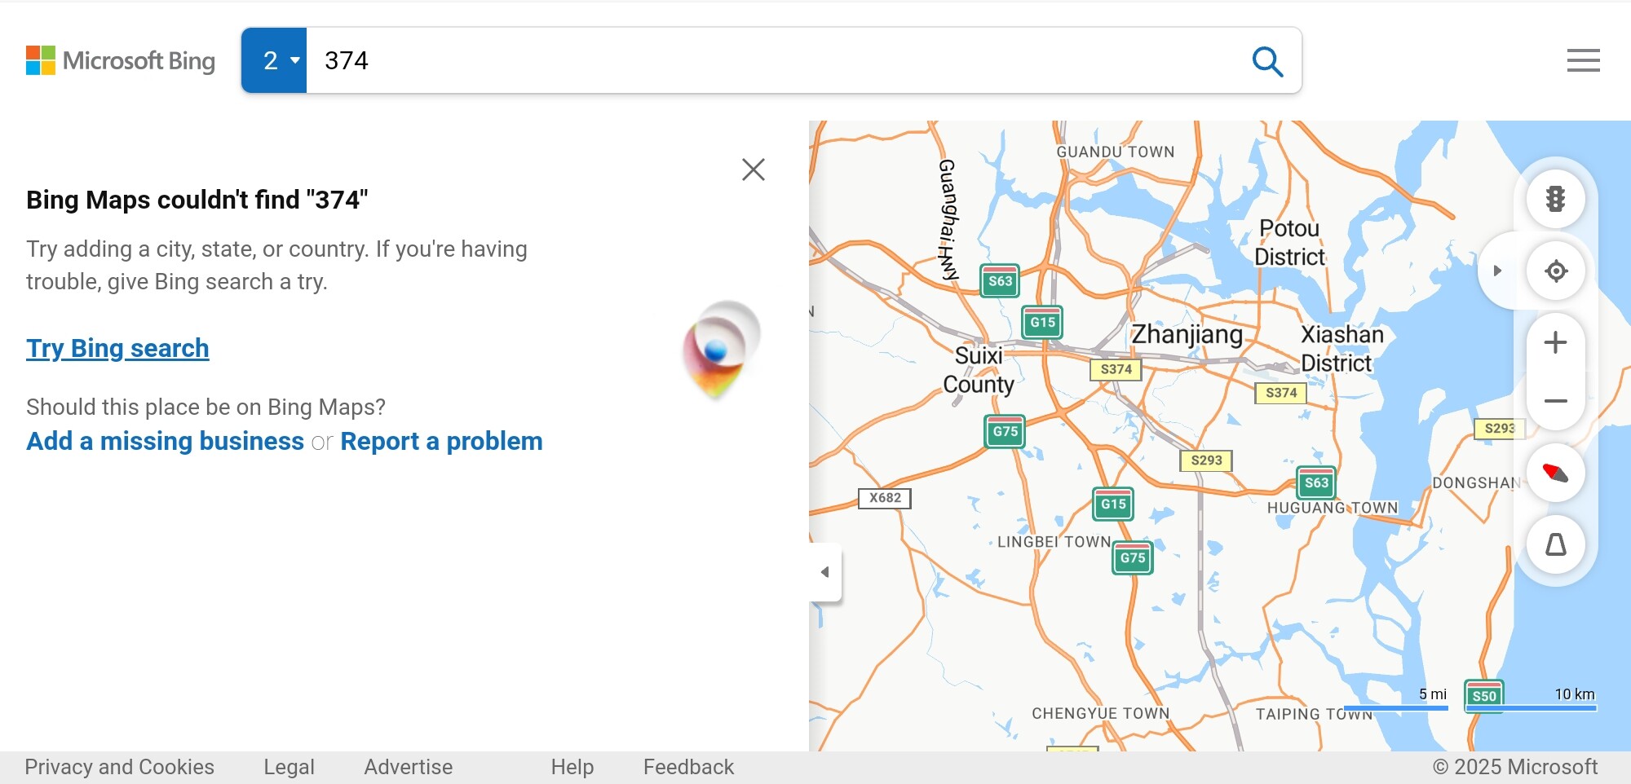The width and height of the screenshot is (1631, 784).
Task: Locate me with the target icon
Action: pos(1555,271)
